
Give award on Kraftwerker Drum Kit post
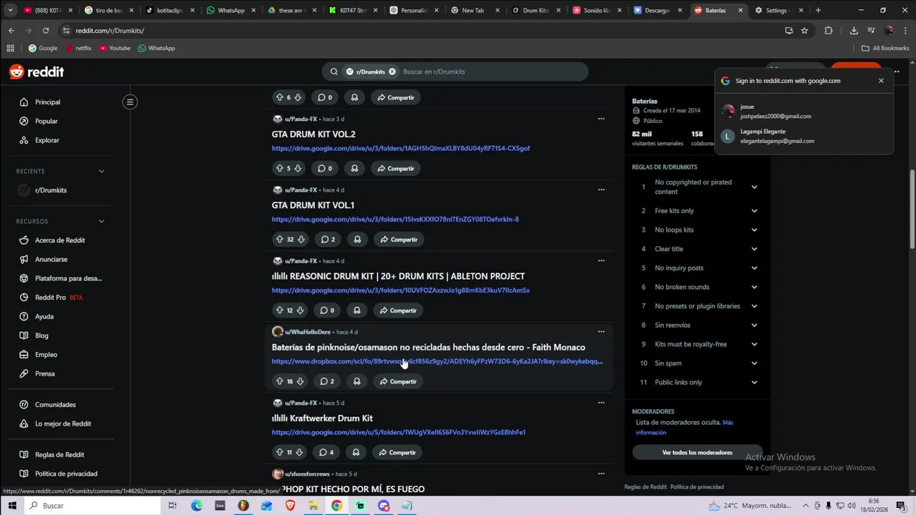tap(356, 452)
